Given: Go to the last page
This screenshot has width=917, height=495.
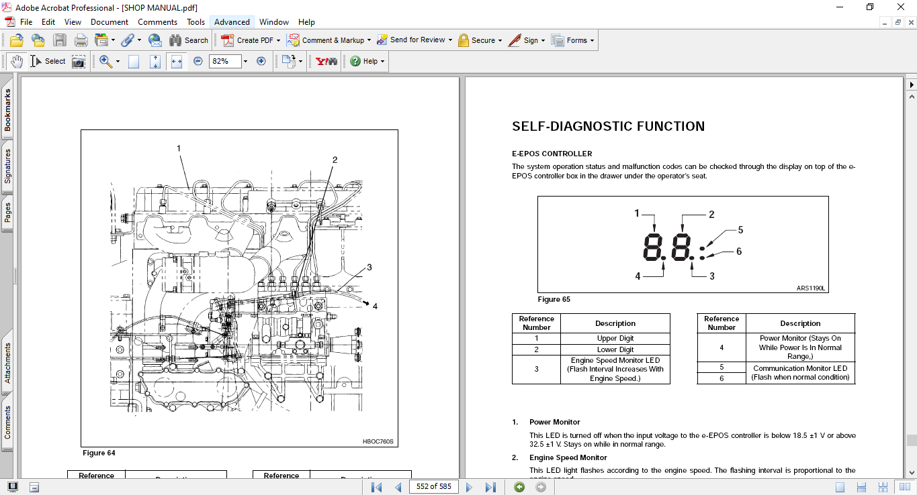Looking at the screenshot, I should tap(490, 487).
